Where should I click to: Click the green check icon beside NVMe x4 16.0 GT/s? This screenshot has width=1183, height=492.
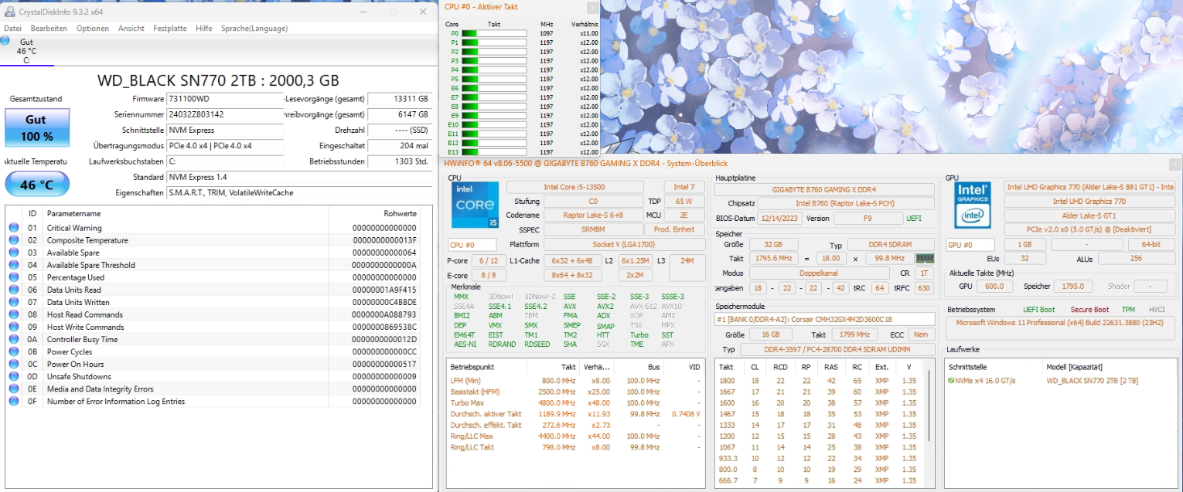tap(952, 381)
